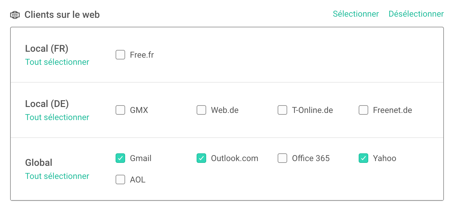Check the GMX client box
The image size is (457, 211).
(x=120, y=110)
